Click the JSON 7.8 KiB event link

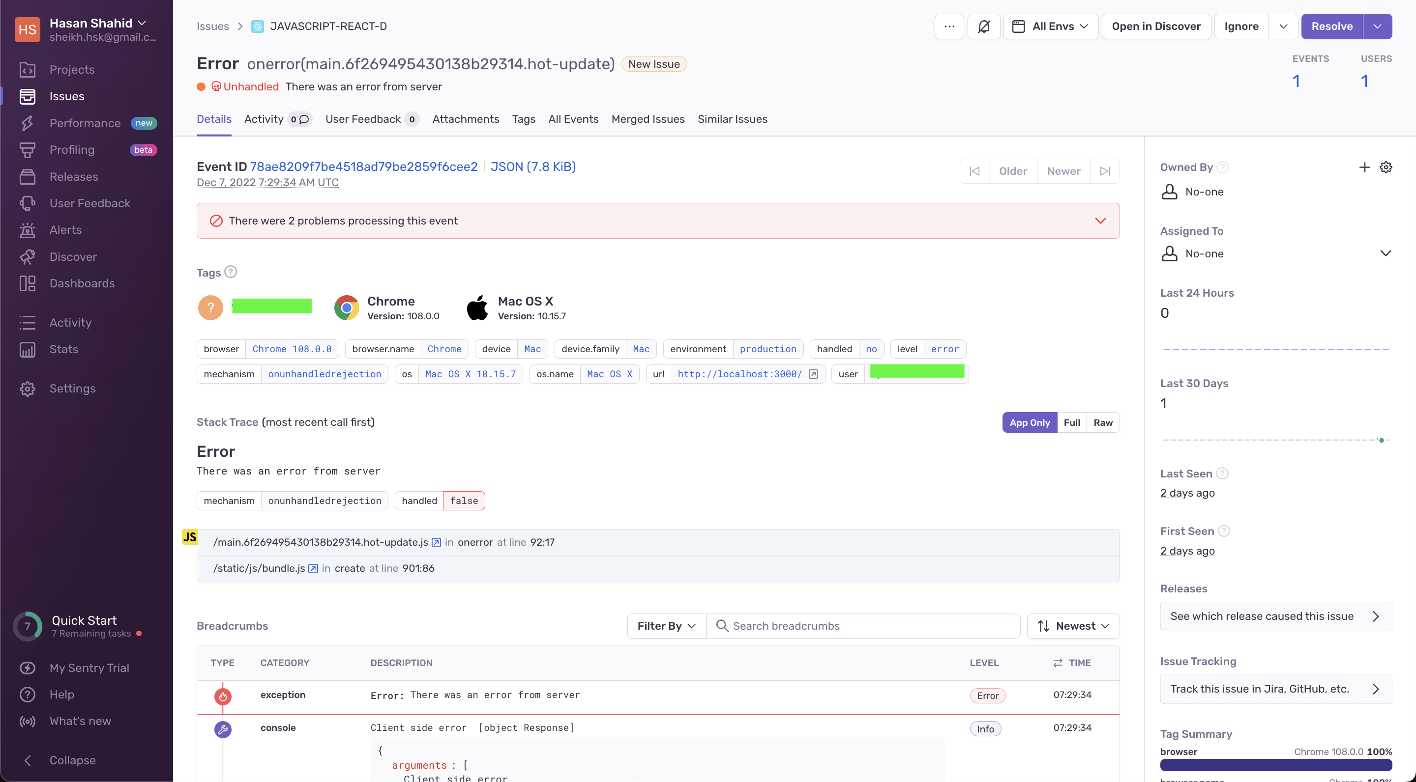533,166
